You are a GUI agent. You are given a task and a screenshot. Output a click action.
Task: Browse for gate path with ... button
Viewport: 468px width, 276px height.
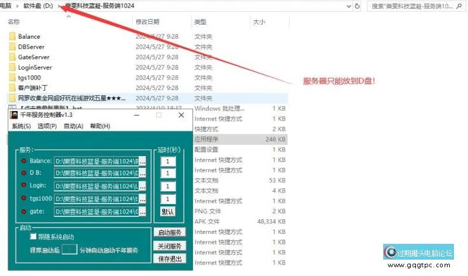click(x=143, y=212)
